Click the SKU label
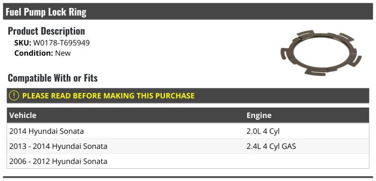The height and width of the screenshot is (181, 376). coord(23,43)
